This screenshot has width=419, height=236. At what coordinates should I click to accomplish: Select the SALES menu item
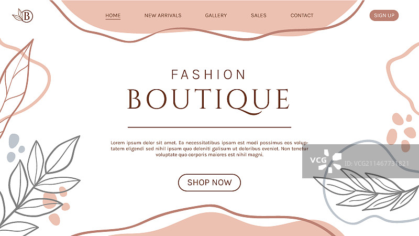(x=258, y=16)
